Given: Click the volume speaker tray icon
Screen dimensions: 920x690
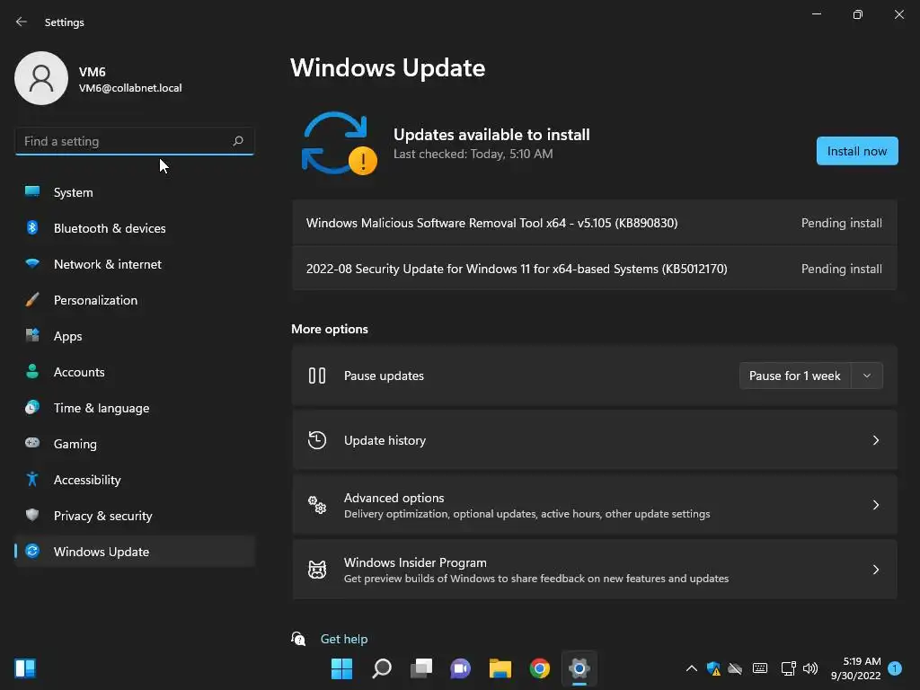Looking at the screenshot, I should tap(810, 668).
